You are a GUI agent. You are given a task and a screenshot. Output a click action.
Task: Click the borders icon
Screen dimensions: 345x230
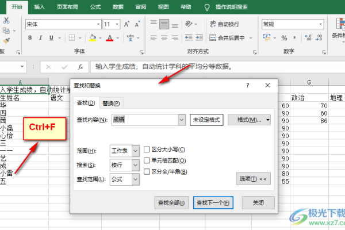(x=72, y=38)
